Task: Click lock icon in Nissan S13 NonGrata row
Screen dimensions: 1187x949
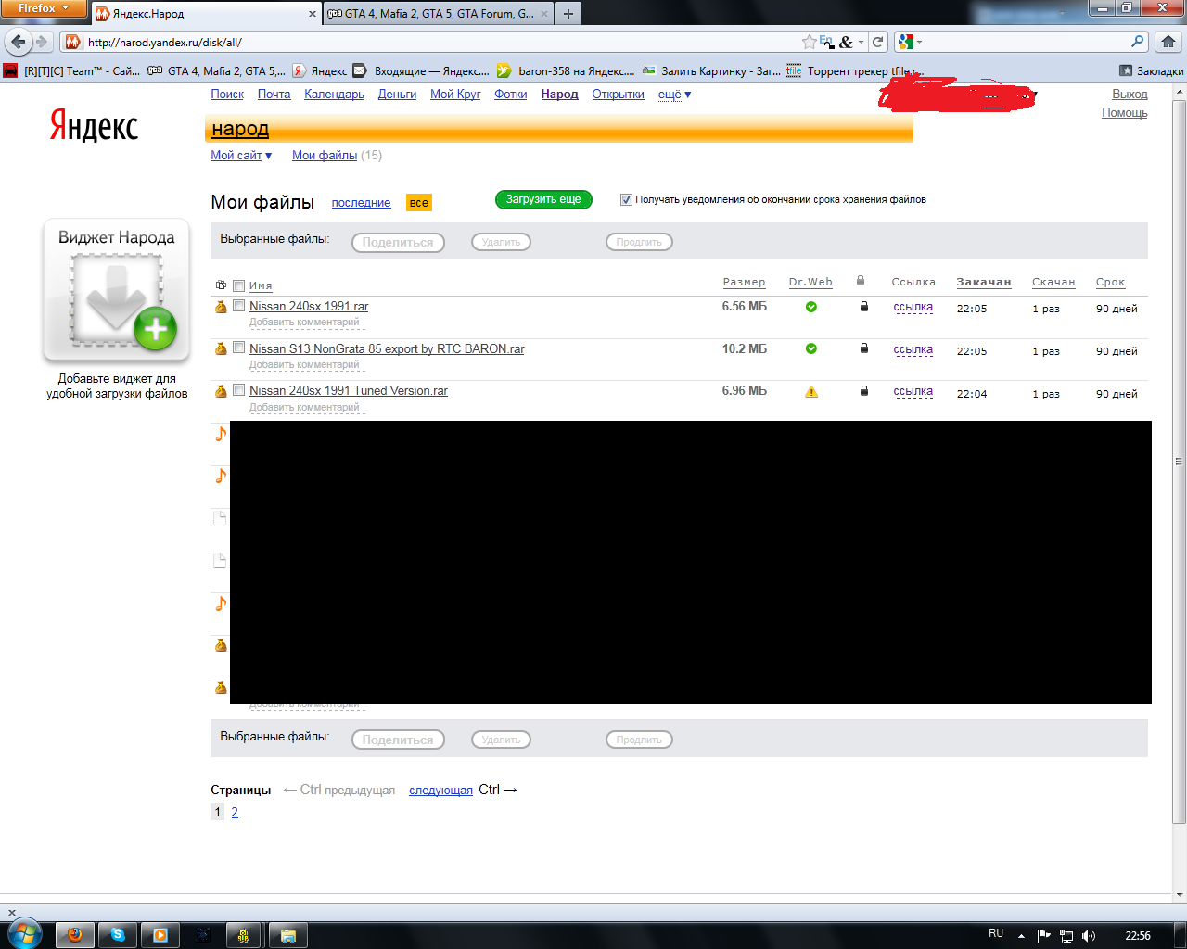Action: [x=864, y=348]
